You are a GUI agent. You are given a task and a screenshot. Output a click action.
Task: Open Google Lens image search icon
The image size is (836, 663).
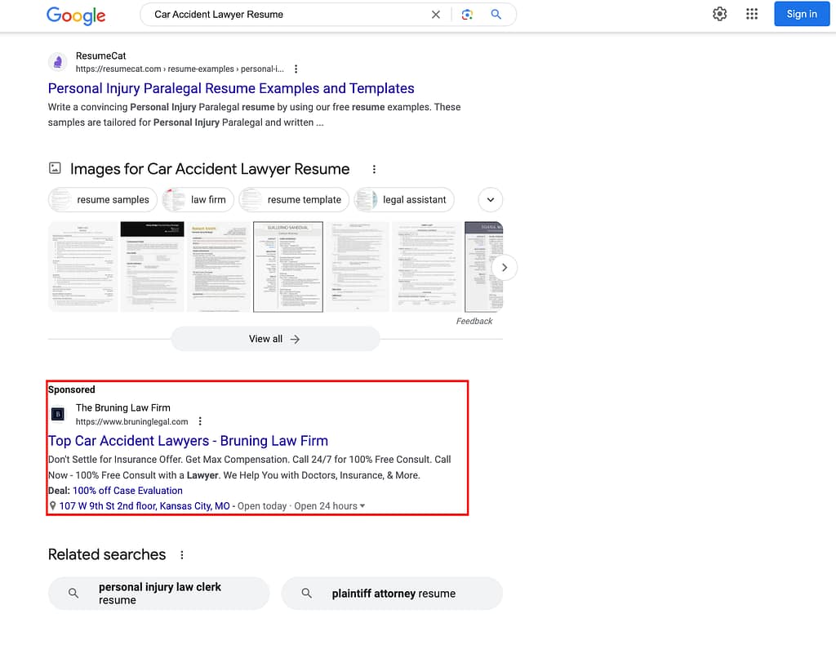pos(467,15)
